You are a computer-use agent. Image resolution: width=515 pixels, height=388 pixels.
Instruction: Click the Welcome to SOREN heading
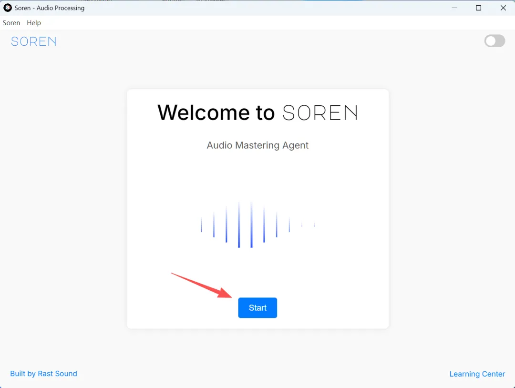click(x=257, y=112)
